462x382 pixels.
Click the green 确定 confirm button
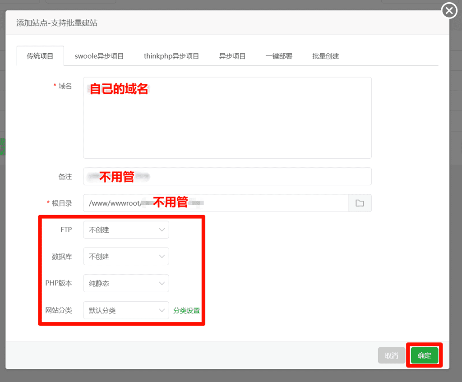point(424,355)
